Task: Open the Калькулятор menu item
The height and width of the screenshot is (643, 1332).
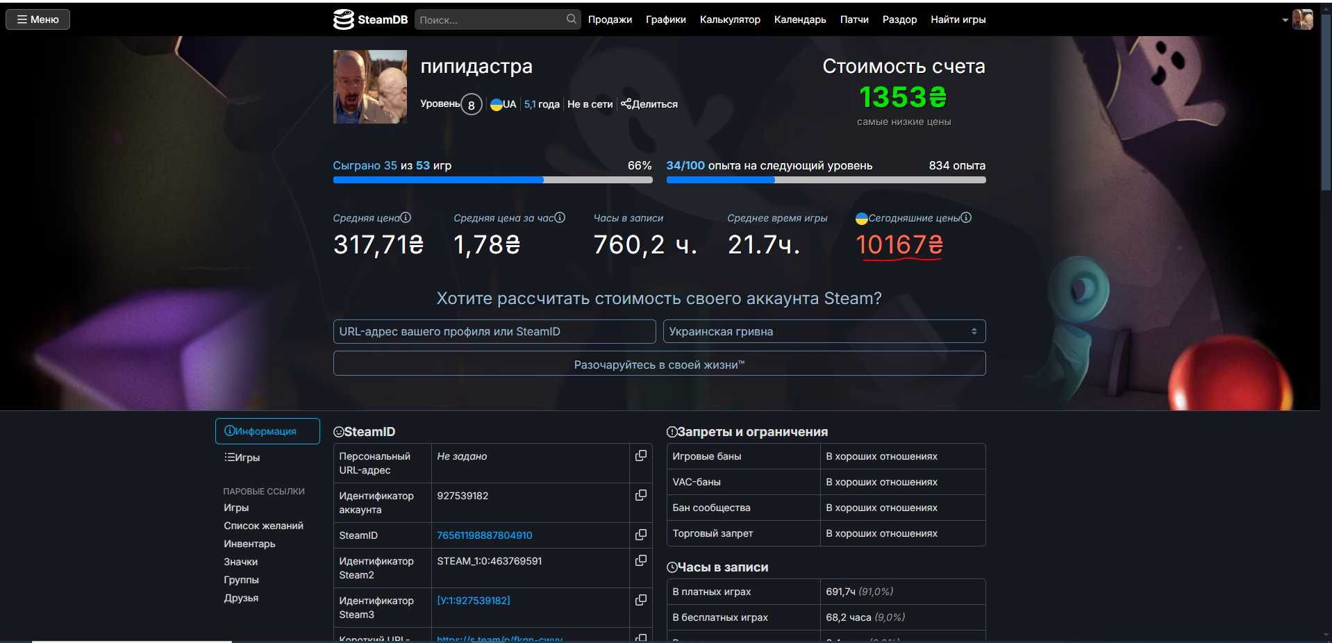Action: click(x=730, y=19)
